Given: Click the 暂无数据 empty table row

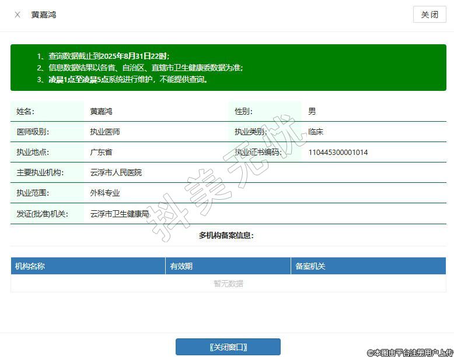Looking at the screenshot, I should [x=228, y=284].
